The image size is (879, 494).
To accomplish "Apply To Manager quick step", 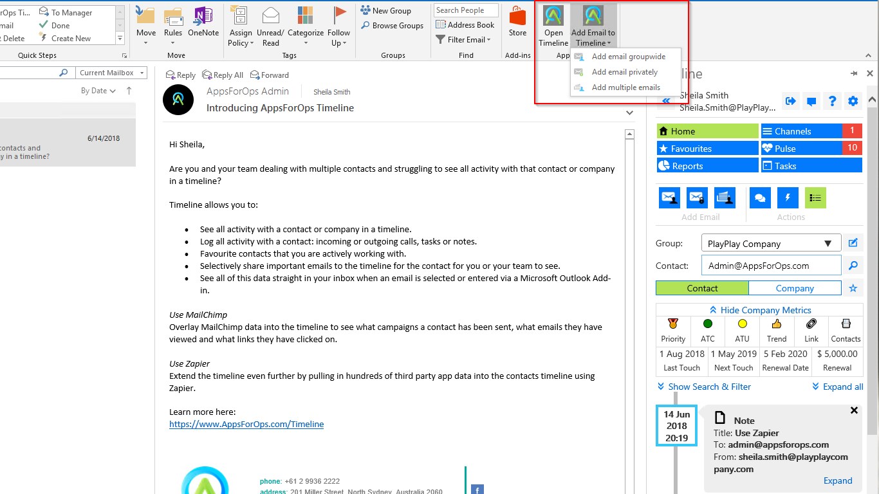I will pos(66,12).
